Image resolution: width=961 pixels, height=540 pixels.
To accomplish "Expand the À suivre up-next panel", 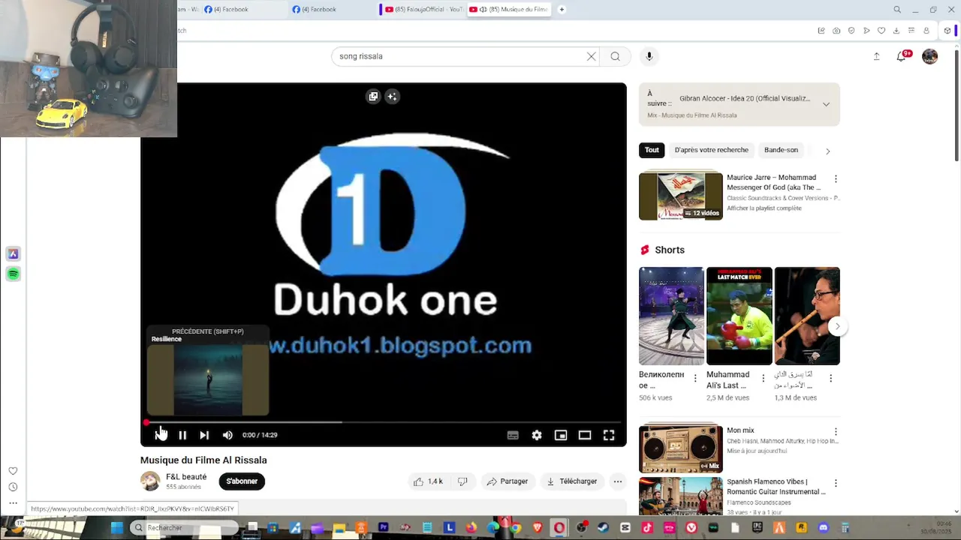I will point(826,104).
